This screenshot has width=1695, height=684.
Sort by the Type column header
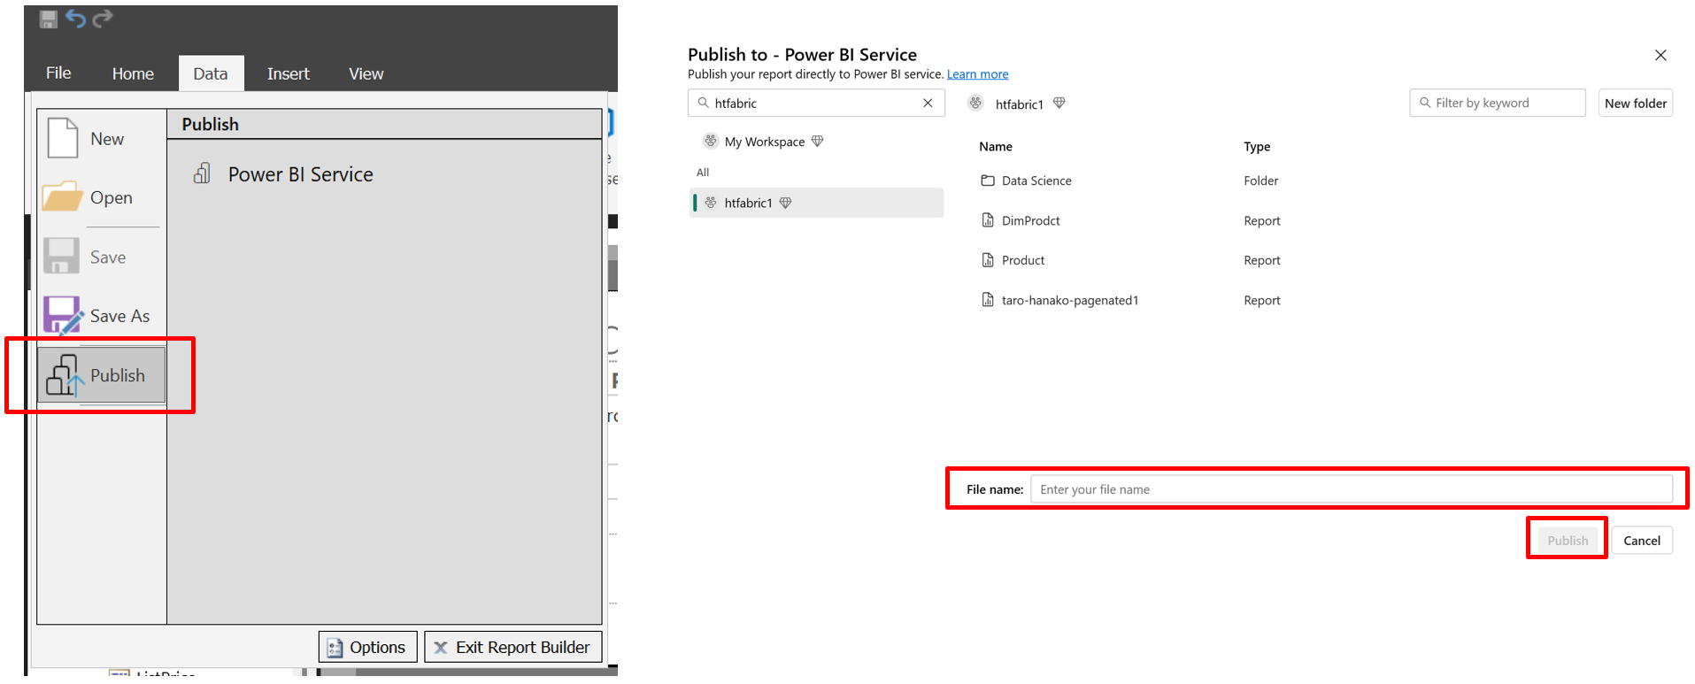(1256, 147)
